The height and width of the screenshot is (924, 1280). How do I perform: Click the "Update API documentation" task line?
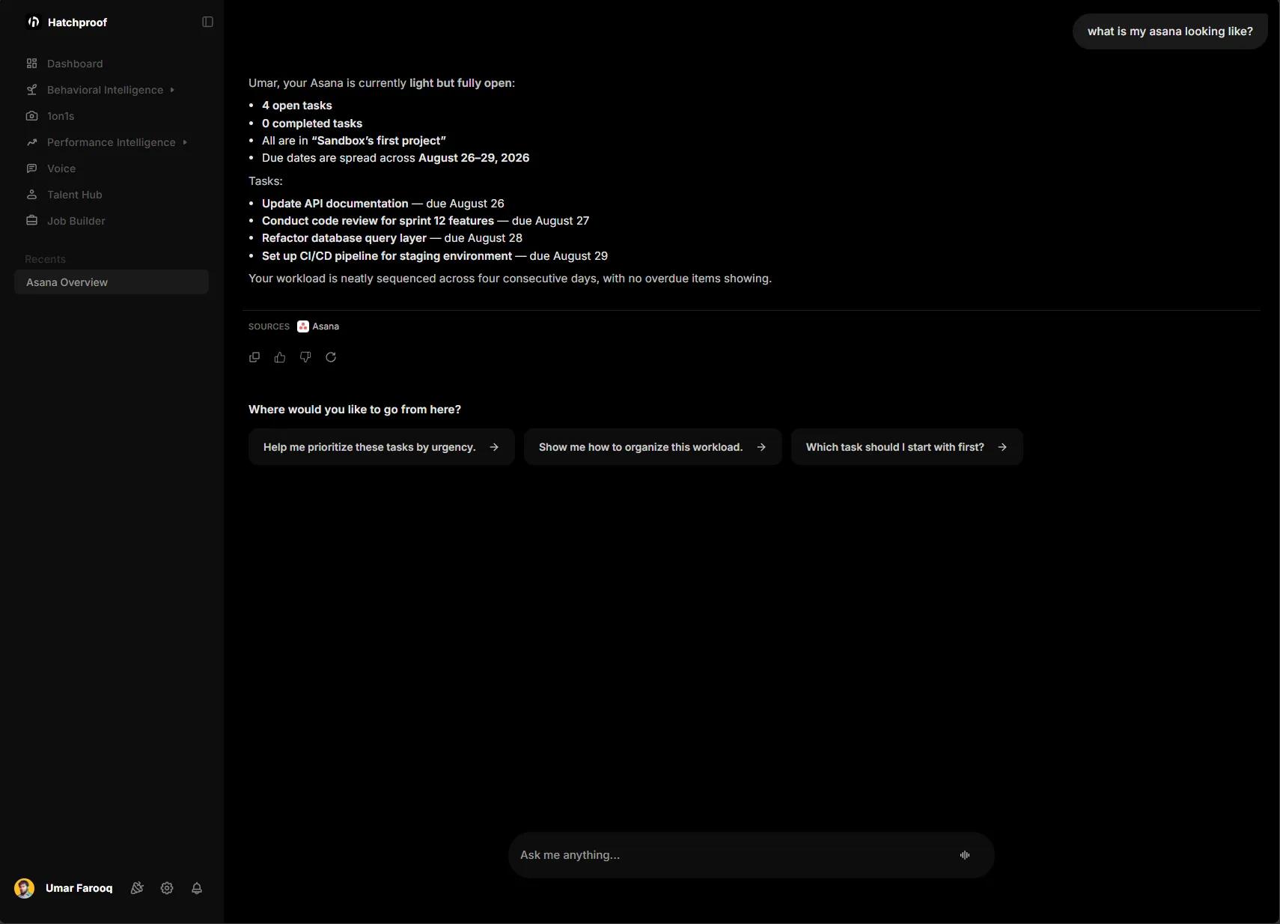pyautogui.click(x=383, y=204)
